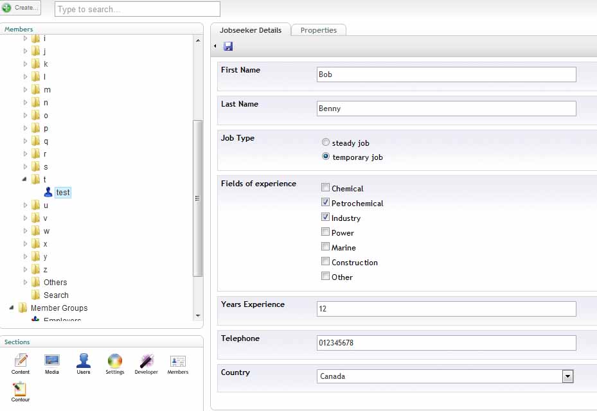Select the 'test' member in tree
Screen dimensions: 597x411
[62, 192]
